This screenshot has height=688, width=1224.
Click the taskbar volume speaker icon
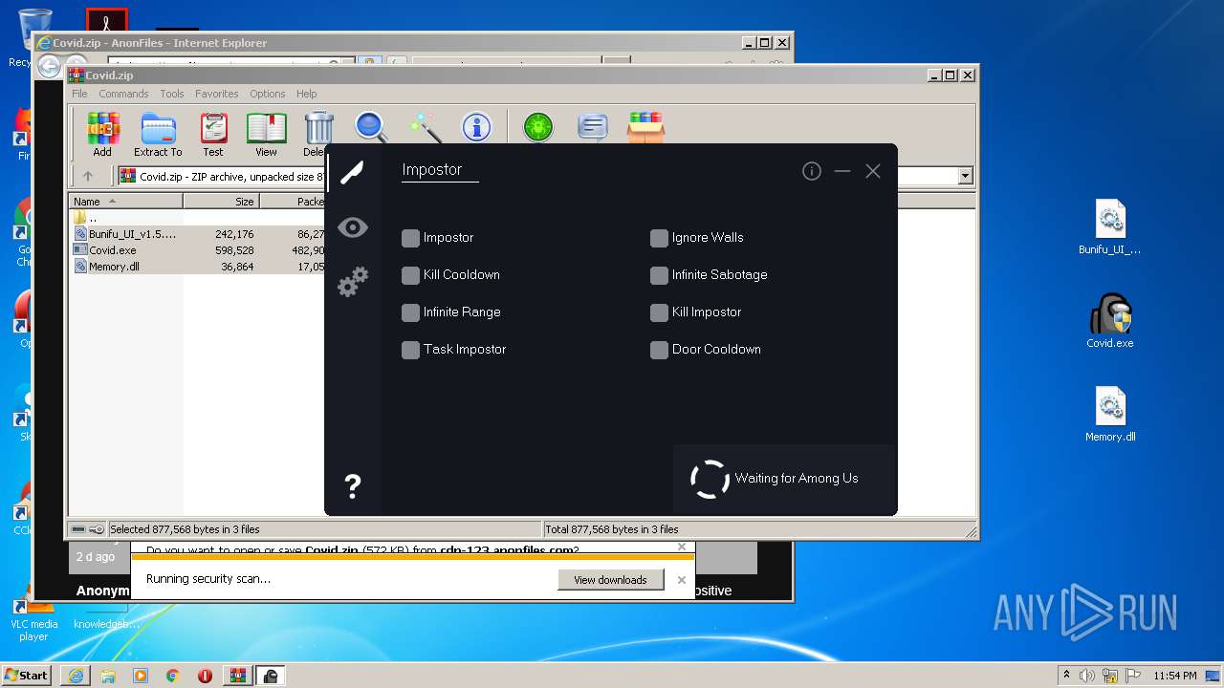pyautogui.click(x=1086, y=676)
